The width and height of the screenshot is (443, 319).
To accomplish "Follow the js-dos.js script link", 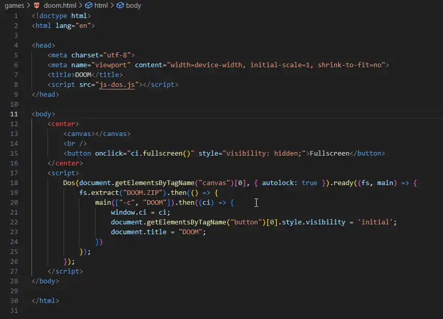I will [117, 85].
